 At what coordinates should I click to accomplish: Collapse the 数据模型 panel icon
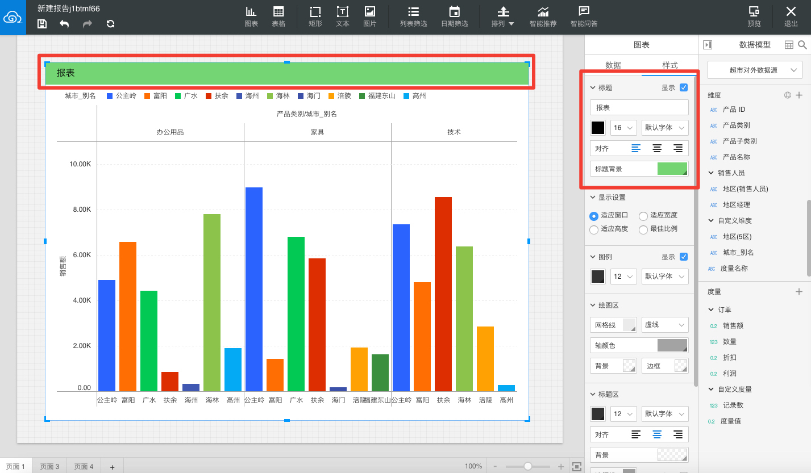[708, 45]
